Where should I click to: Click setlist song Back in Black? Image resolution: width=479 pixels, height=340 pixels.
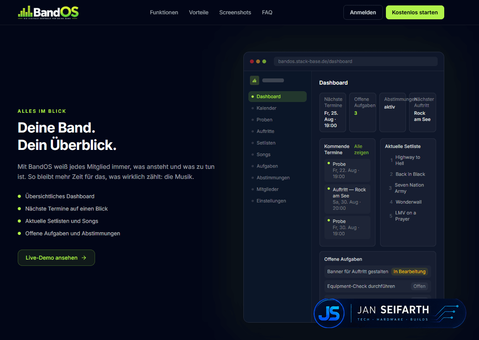tap(410, 174)
